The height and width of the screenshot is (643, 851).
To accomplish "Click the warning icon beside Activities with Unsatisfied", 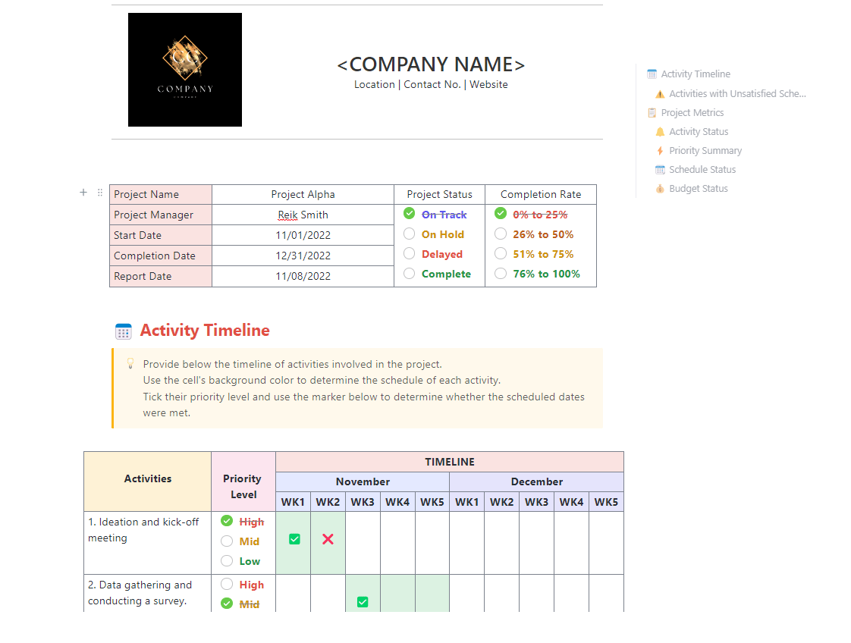I will coord(660,94).
